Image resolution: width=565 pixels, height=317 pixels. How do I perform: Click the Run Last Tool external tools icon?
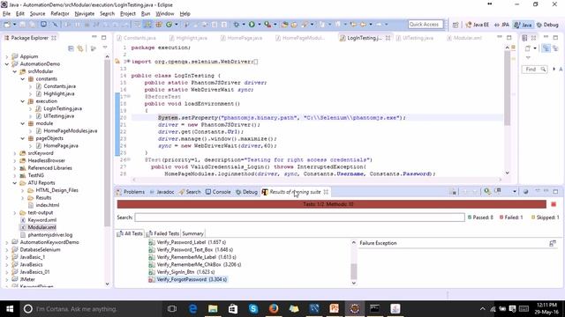(267, 25)
